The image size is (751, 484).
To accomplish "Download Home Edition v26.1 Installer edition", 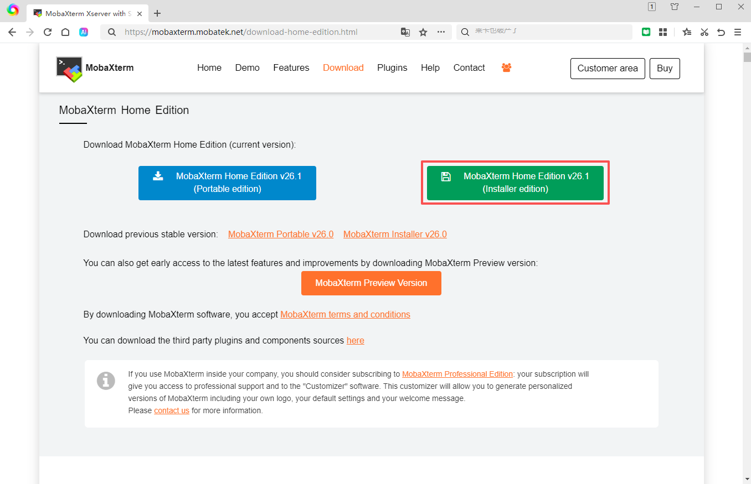I will (x=515, y=183).
